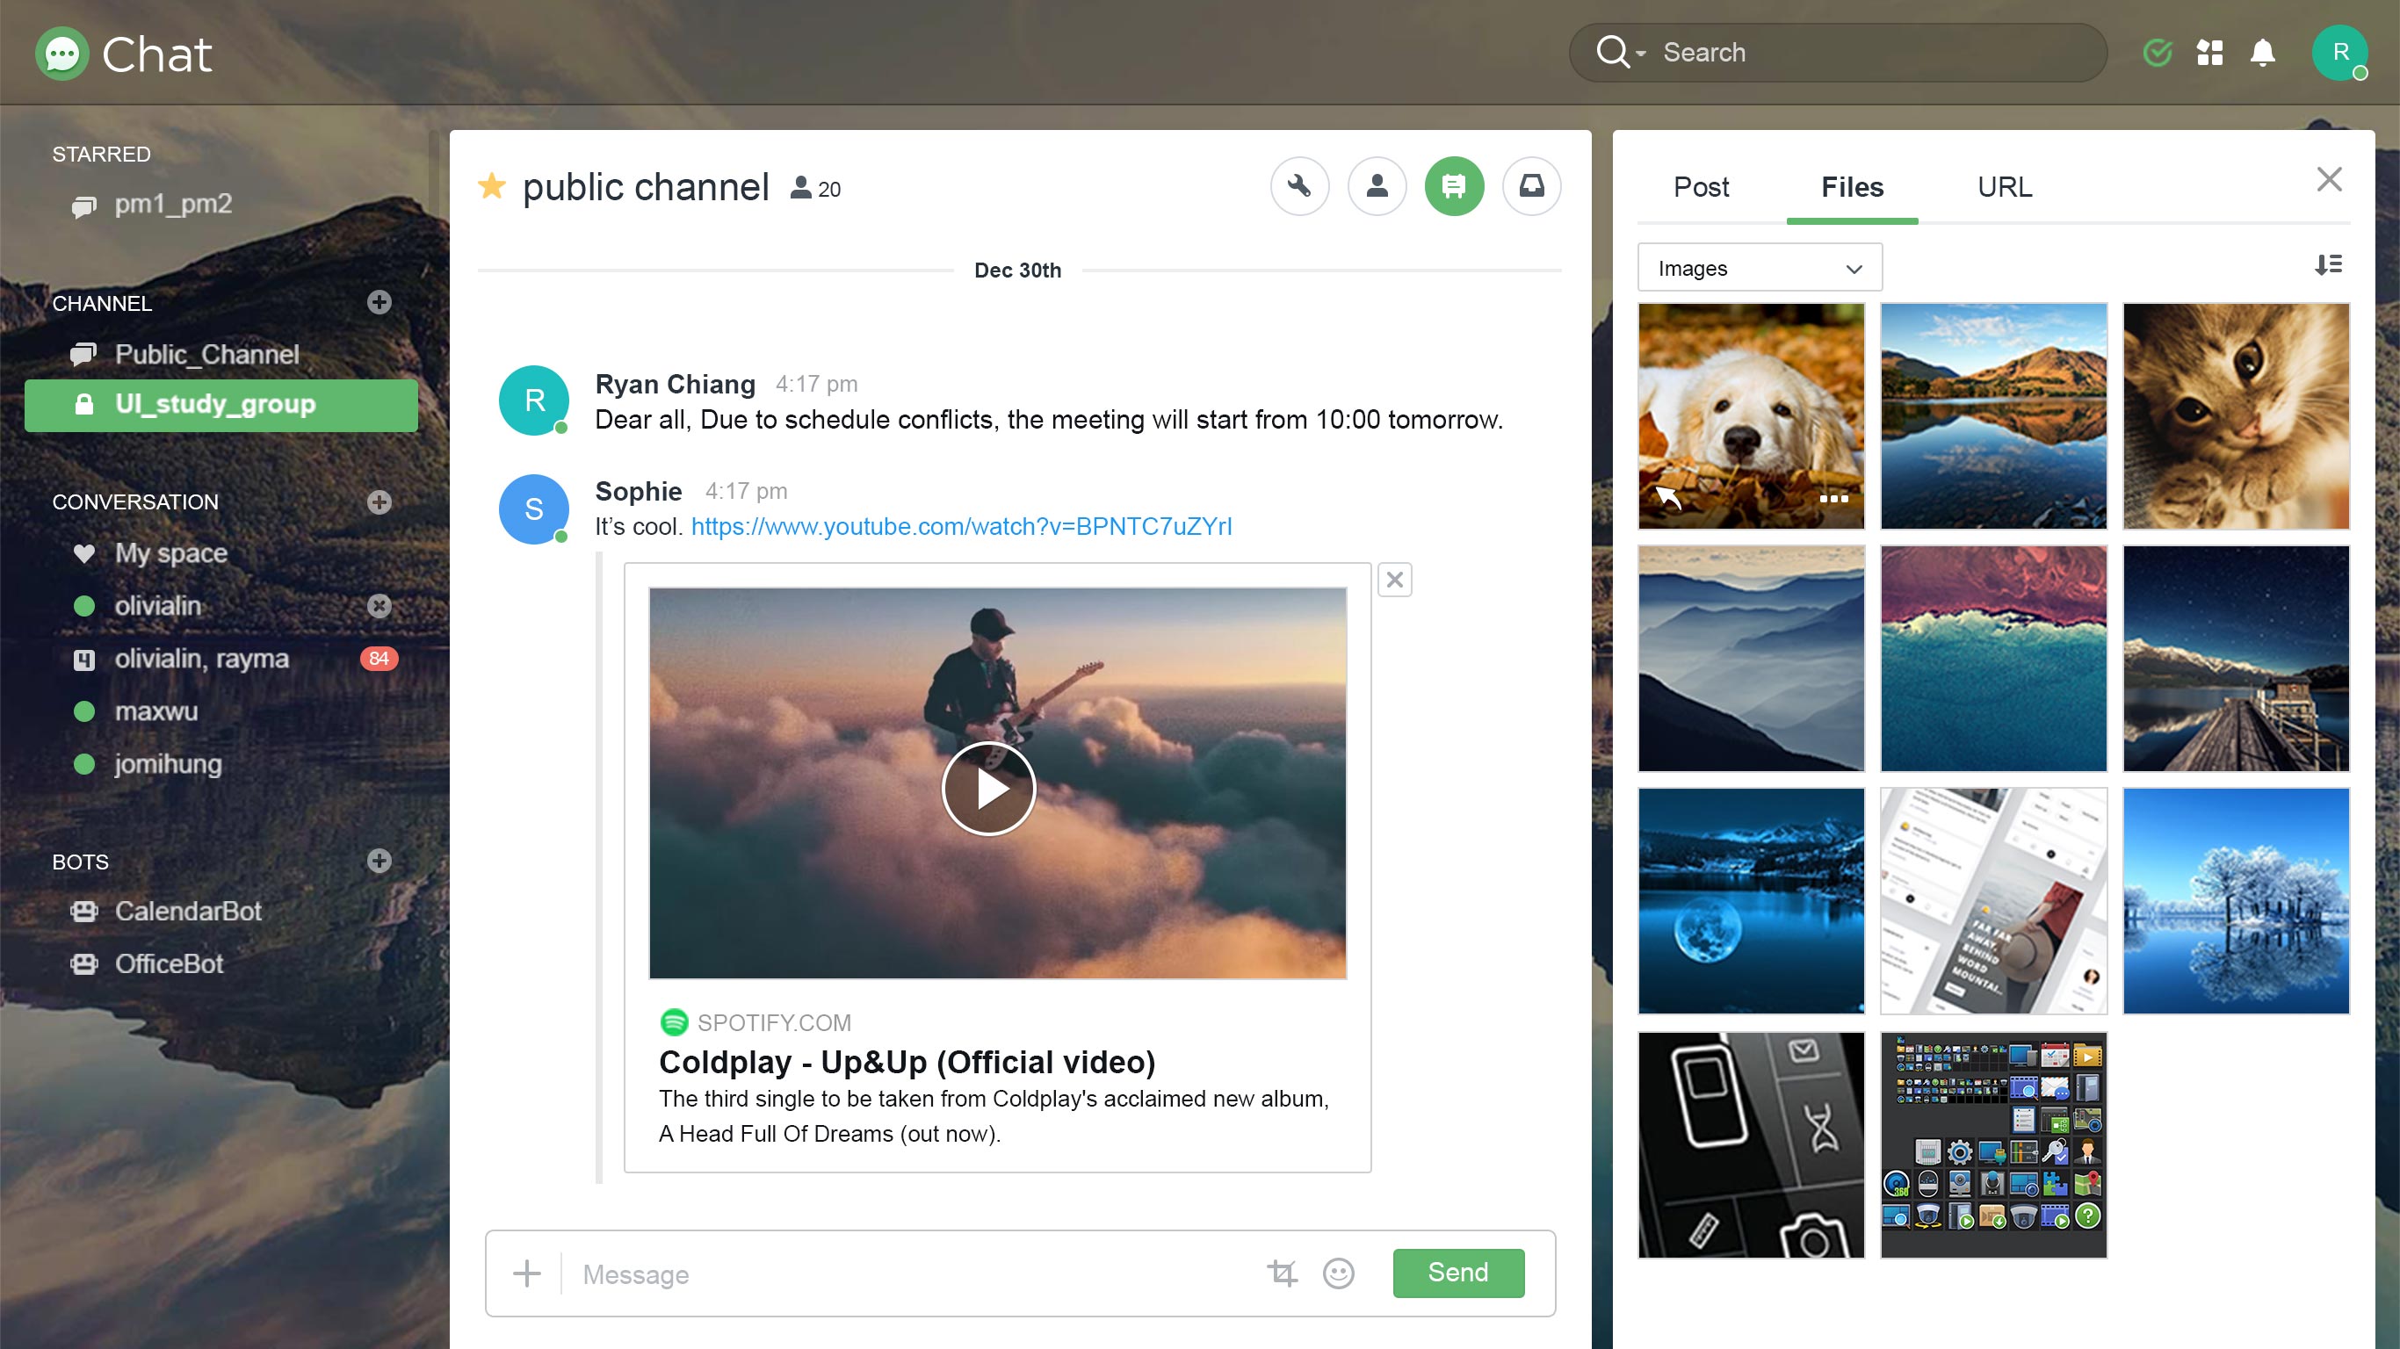The height and width of the screenshot is (1349, 2400).
Task: Click Ryan Chiang's avatar
Action: [x=534, y=400]
